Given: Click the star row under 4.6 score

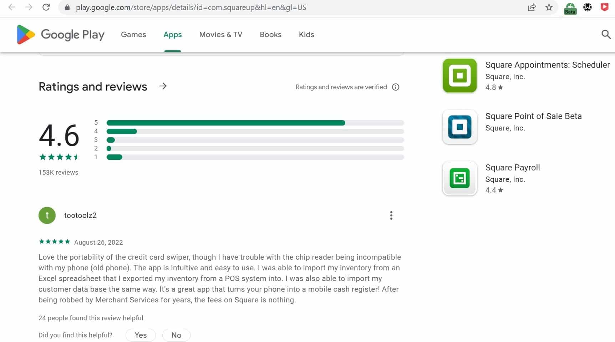Looking at the screenshot, I should point(59,157).
